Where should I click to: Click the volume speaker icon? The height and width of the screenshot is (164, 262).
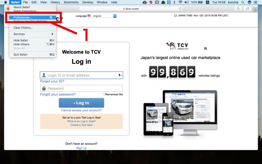pyautogui.click(x=186, y=2)
